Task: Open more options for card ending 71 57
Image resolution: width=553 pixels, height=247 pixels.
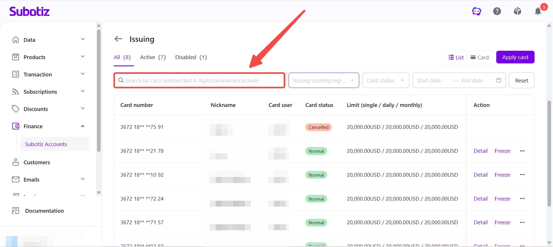Action: (522, 222)
